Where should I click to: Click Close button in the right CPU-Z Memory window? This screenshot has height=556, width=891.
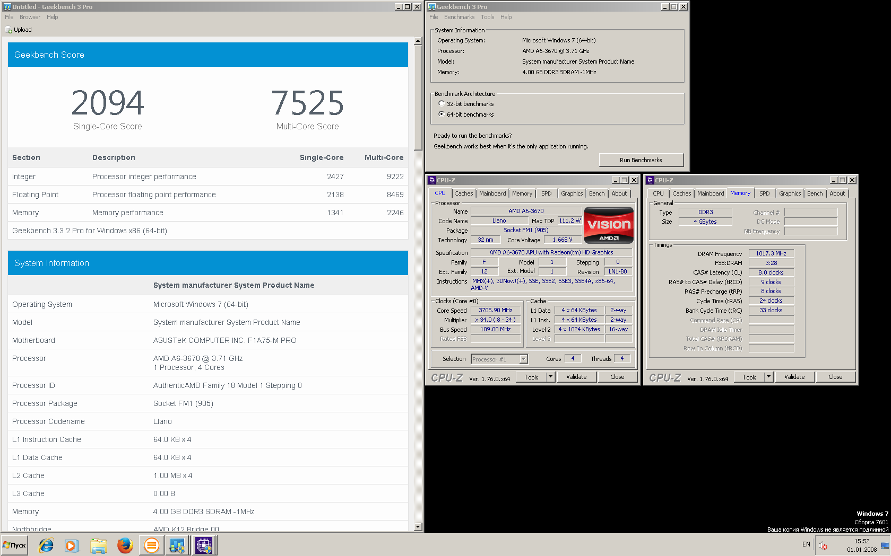835,377
